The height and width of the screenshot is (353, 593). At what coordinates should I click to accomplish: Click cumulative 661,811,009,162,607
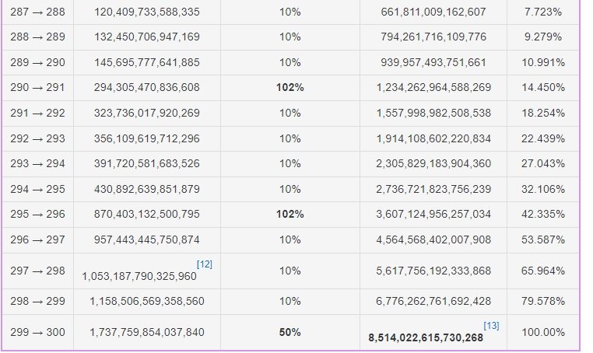(433, 12)
